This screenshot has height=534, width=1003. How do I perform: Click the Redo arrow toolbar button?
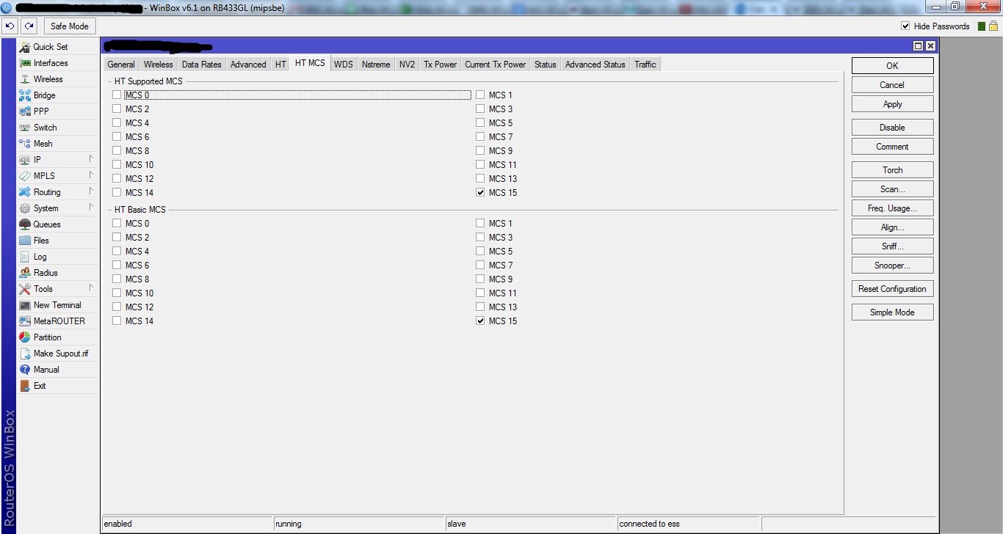coord(29,26)
